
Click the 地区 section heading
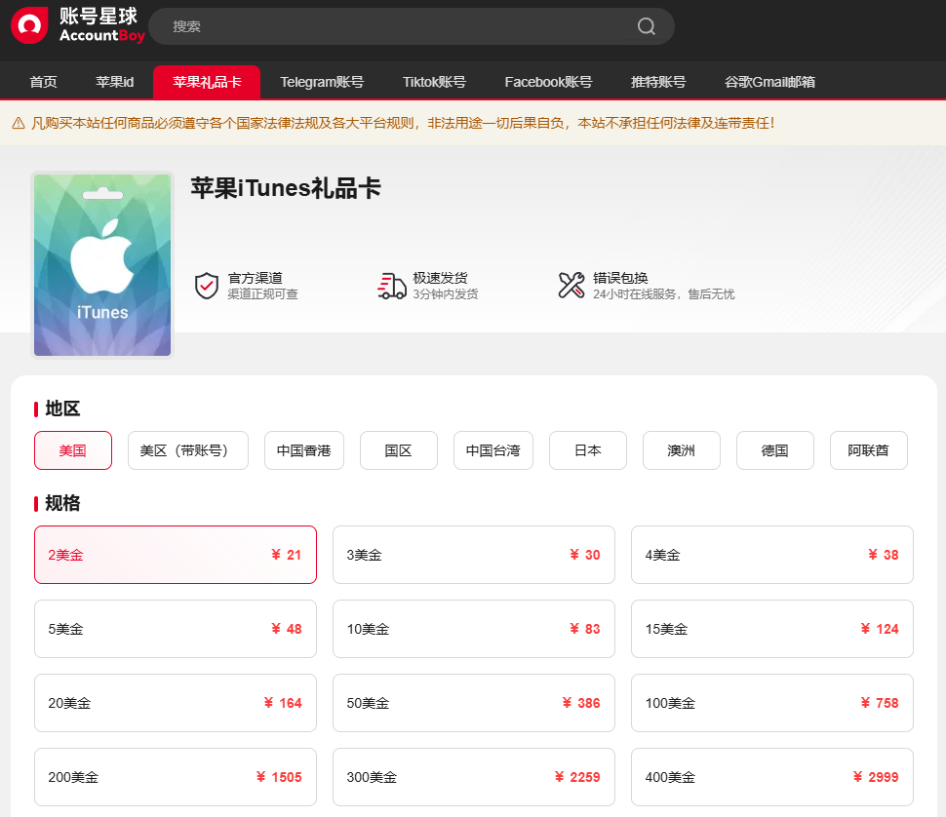(62, 408)
